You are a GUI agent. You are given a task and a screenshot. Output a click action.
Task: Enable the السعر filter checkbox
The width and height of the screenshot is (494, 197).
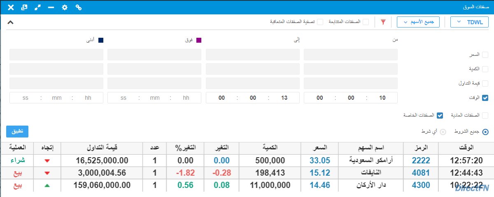(x=485, y=55)
